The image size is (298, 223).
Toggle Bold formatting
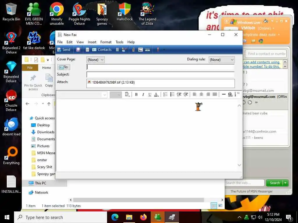136,94
